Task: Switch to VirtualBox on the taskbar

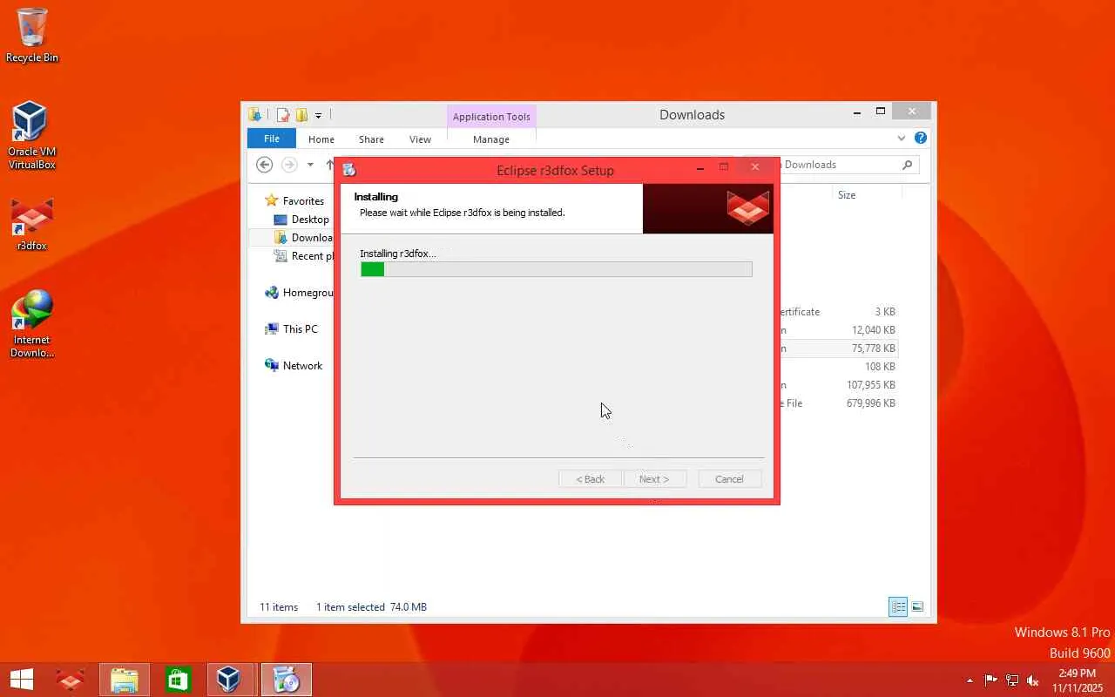Action: (229, 680)
